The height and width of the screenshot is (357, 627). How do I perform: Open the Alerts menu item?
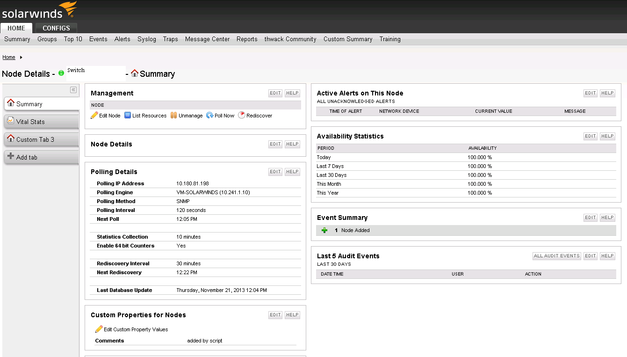click(123, 39)
